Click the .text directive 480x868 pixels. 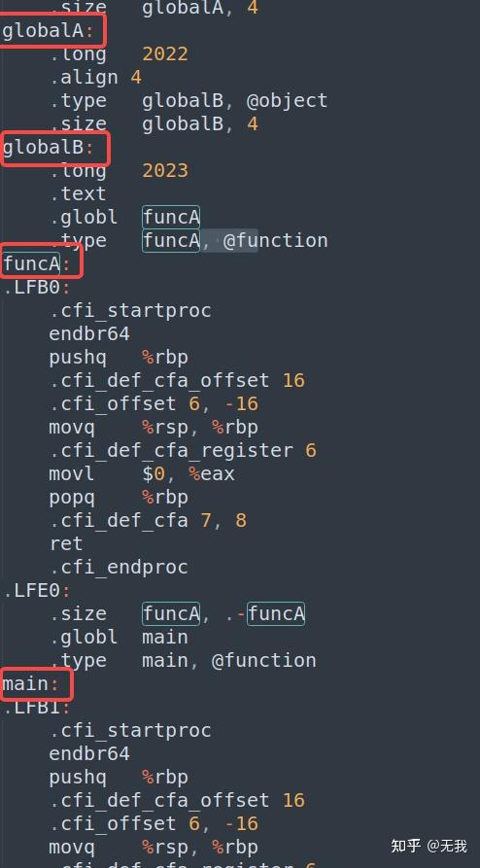[x=78, y=194]
